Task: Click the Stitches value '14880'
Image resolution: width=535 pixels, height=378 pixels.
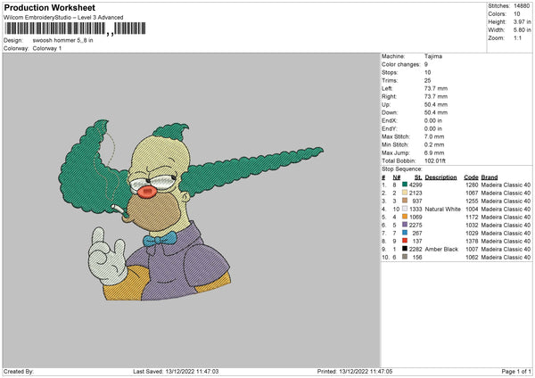Action: tap(522, 6)
